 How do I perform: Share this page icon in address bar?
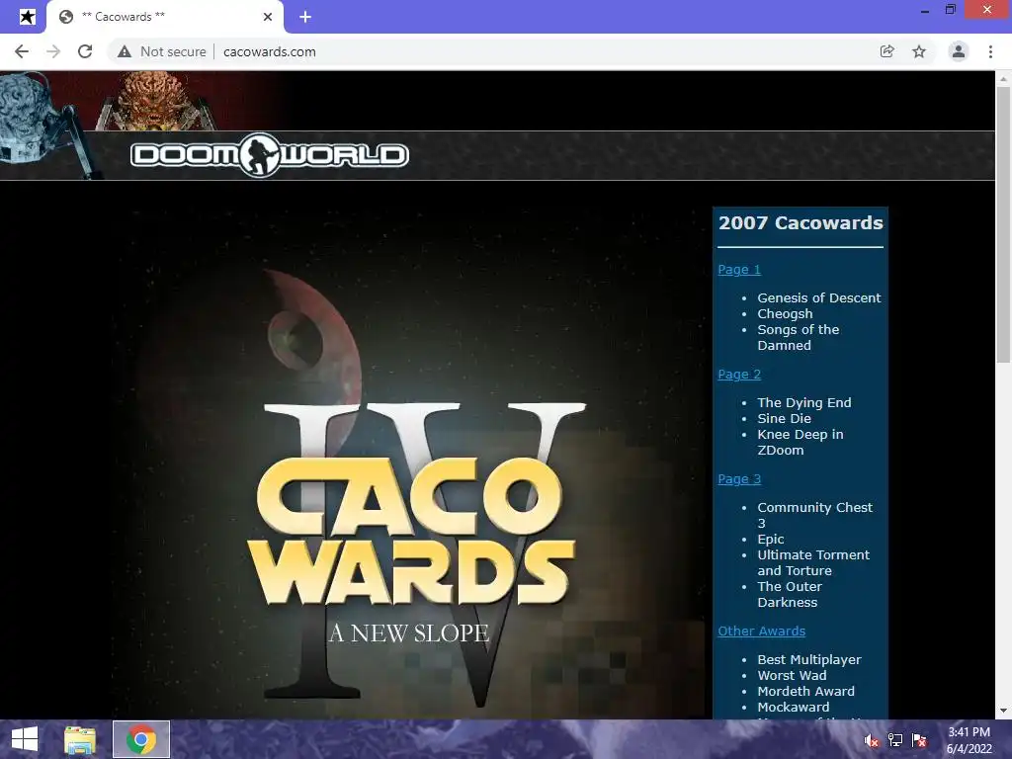click(886, 51)
